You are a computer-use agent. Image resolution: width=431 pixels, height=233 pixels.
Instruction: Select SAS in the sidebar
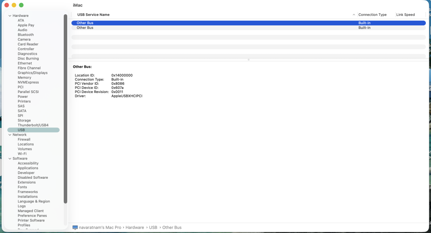[21, 106]
